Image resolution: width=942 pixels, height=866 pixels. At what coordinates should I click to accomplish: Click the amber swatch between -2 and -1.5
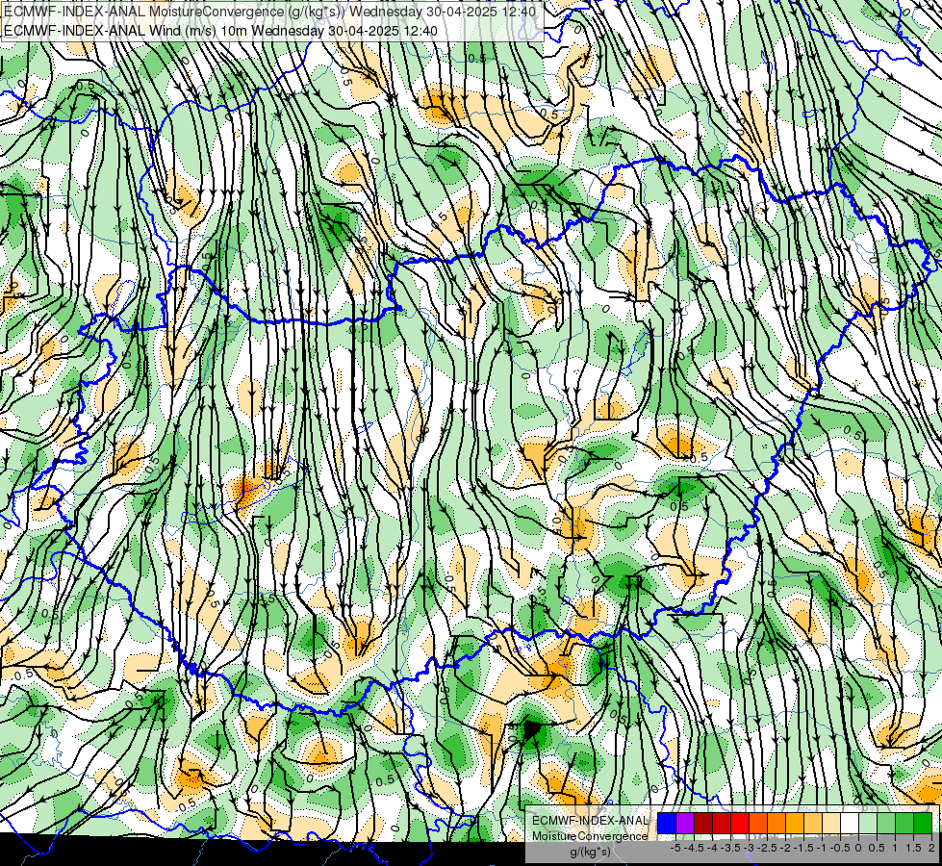[795, 823]
